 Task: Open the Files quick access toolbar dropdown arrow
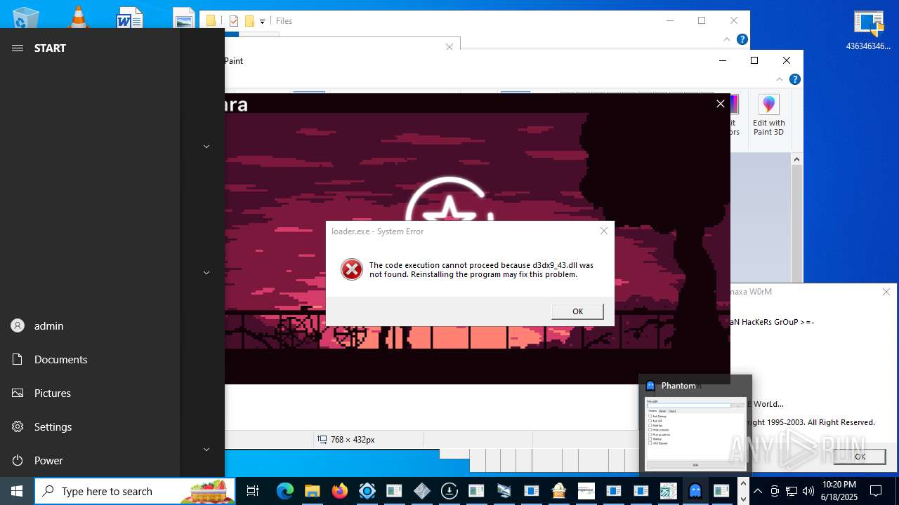262,22
